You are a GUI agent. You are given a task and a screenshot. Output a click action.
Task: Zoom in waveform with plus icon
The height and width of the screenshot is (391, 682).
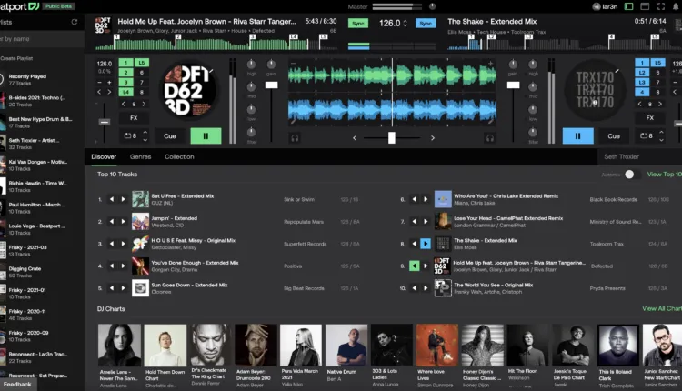click(x=491, y=64)
